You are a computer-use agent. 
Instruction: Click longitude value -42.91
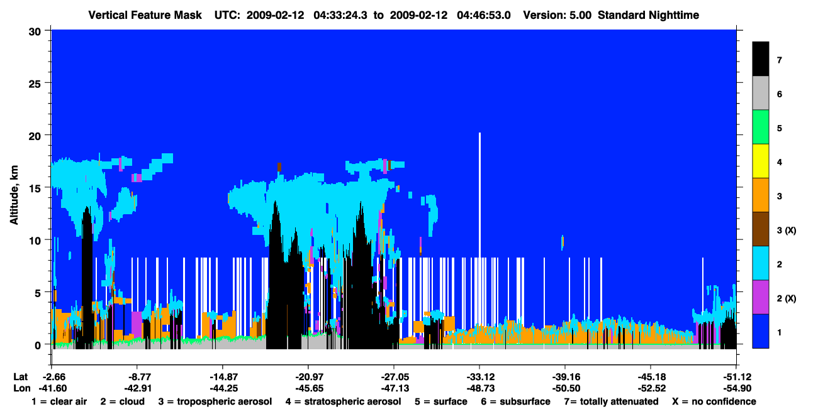(x=137, y=388)
